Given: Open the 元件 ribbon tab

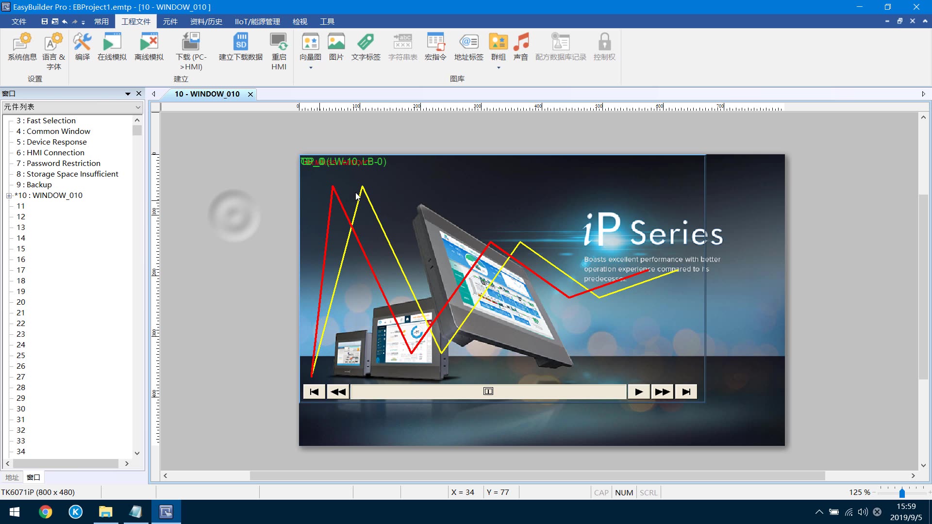Looking at the screenshot, I should (170, 21).
